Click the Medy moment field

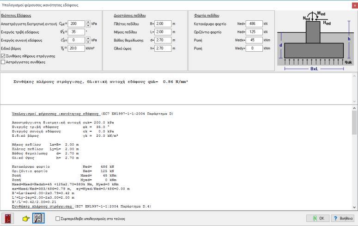pos(254,49)
